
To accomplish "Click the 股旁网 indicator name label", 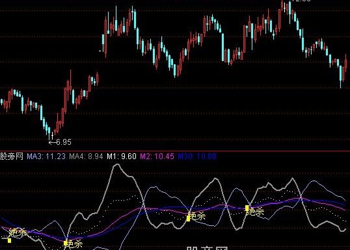I will point(12,156).
